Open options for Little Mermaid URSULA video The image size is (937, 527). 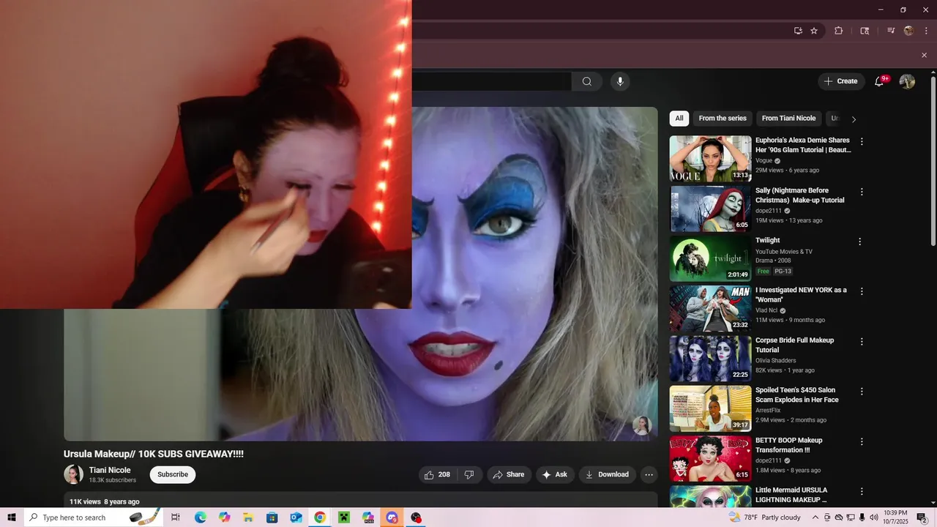[x=862, y=492]
